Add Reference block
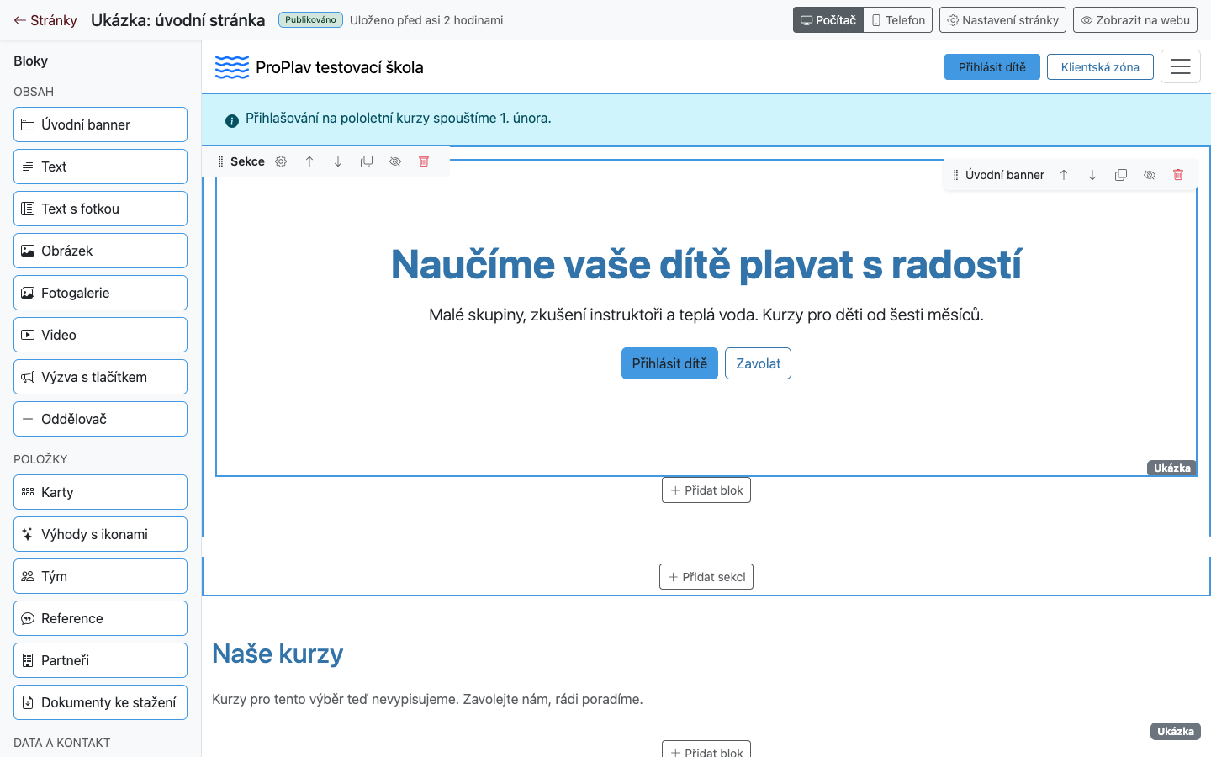This screenshot has height=757, width=1211. (100, 618)
